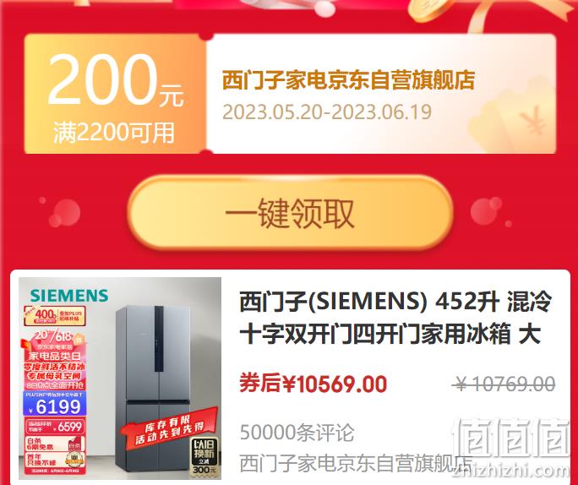This screenshot has height=485, width=578.
Task: Click the 首年只换不修 warranty badge
Action: pos(55,461)
